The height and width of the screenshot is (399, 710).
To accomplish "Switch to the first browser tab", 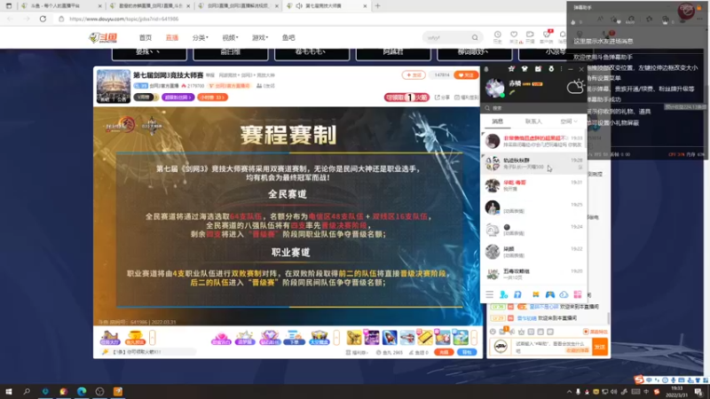I will click(59, 6).
